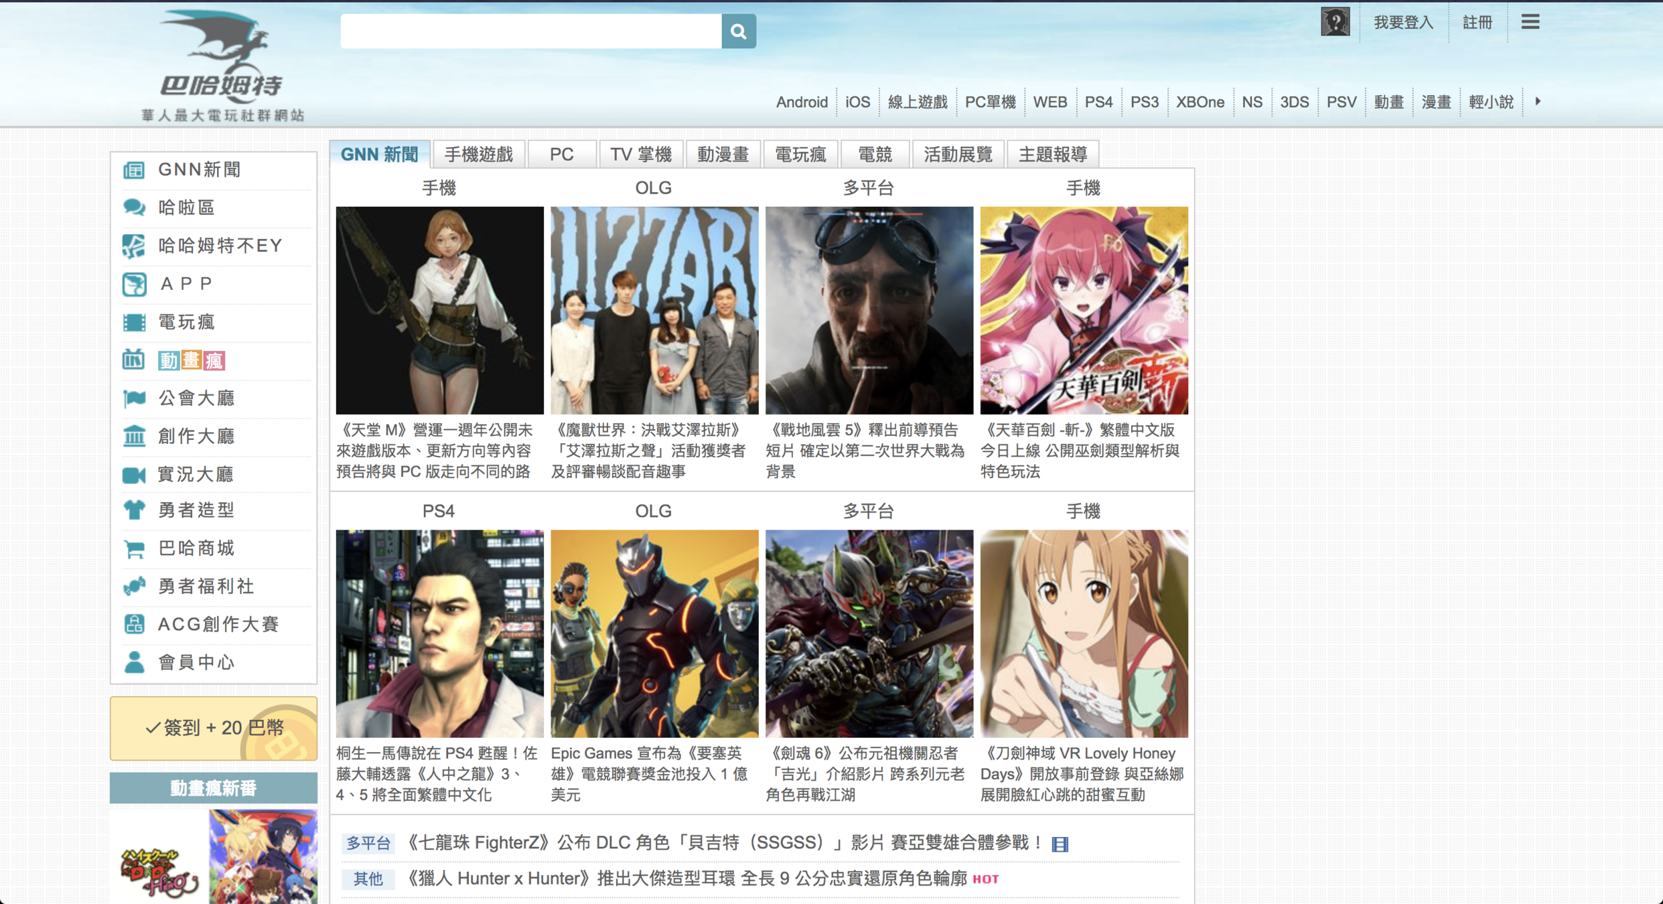The height and width of the screenshot is (904, 1663).
Task: Click the 我要登入 login link
Action: [x=1403, y=23]
